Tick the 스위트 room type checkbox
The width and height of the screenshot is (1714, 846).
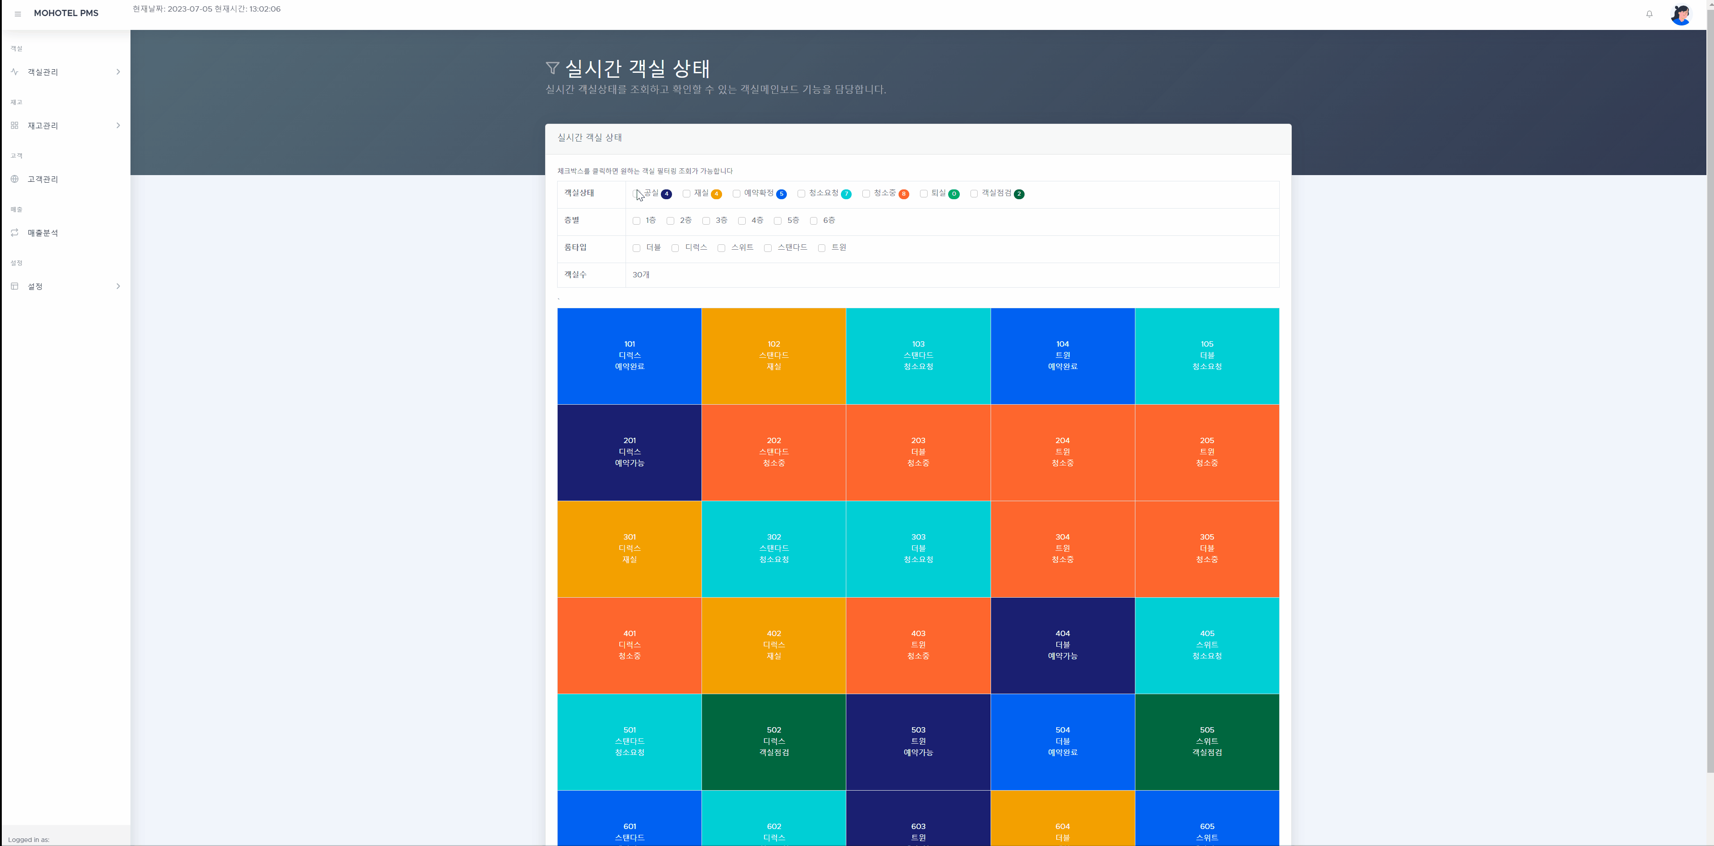click(721, 248)
